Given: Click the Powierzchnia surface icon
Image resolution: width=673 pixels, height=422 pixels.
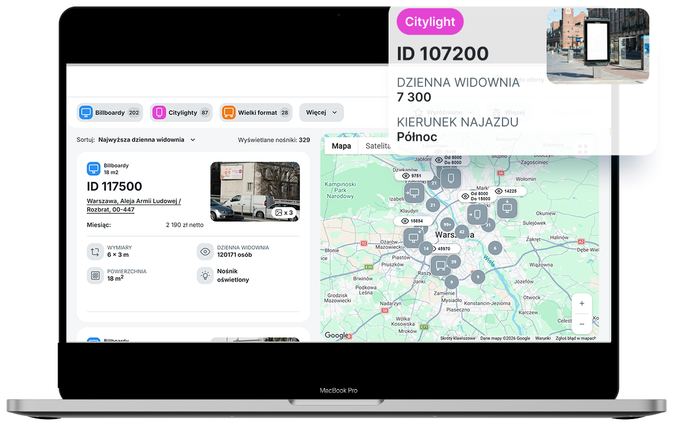Looking at the screenshot, I should coord(95,275).
